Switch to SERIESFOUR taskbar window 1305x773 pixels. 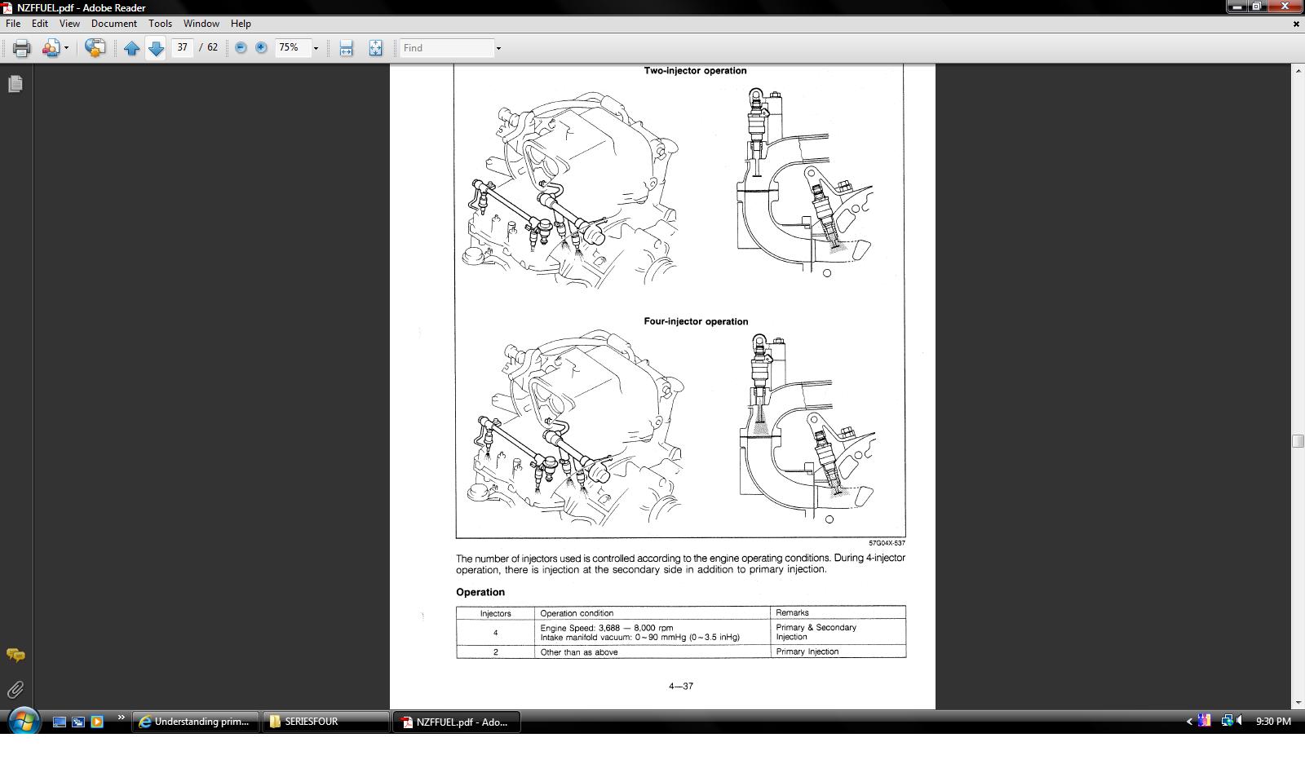pos(325,722)
